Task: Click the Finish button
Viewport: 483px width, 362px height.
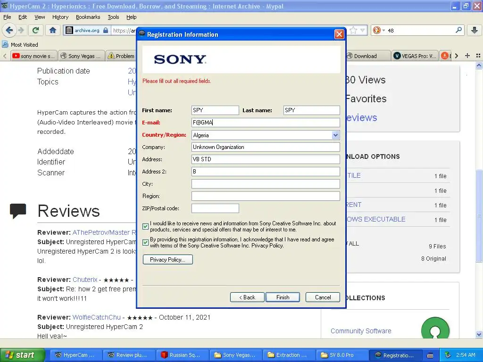Action: [283, 297]
